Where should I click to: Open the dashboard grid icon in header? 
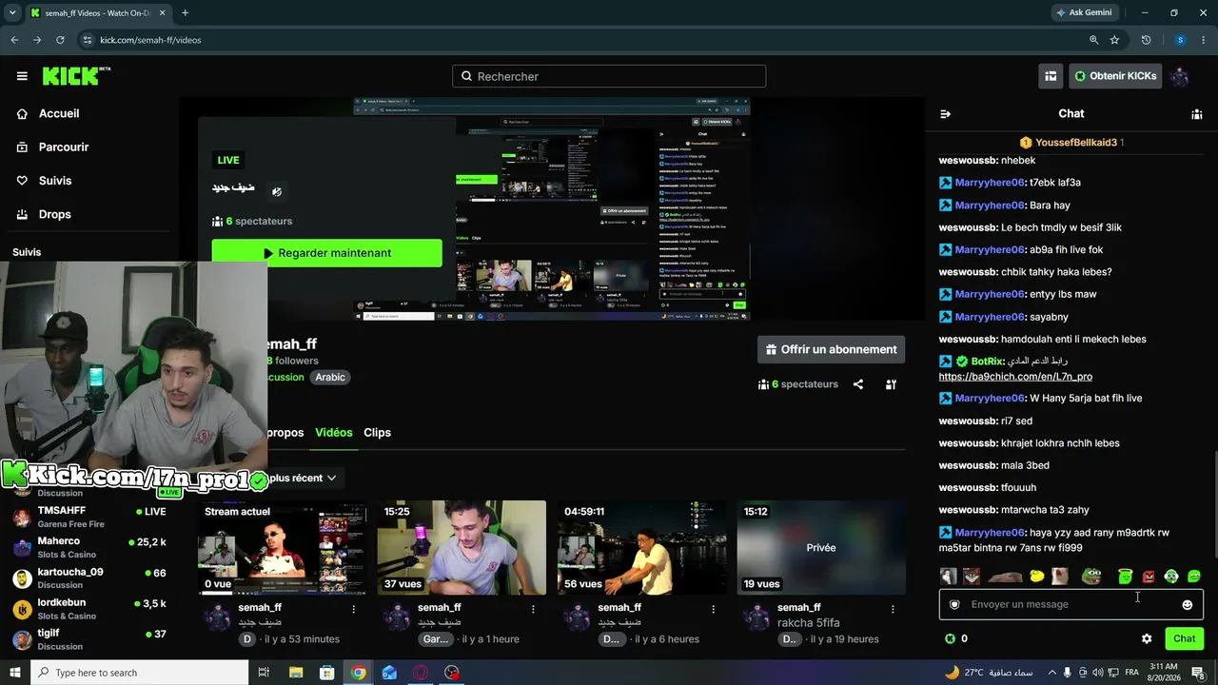[x=1051, y=76]
